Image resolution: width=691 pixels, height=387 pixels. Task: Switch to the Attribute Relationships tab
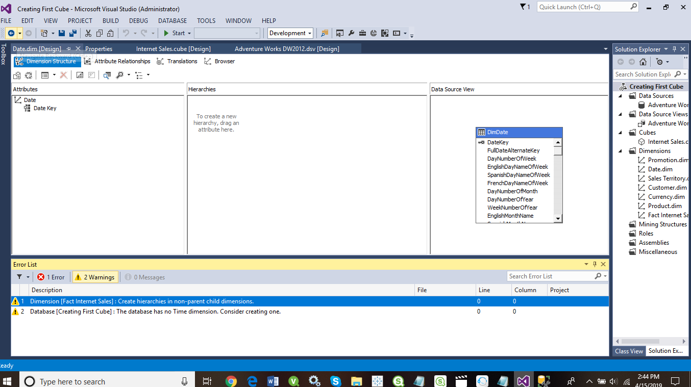[117, 61]
